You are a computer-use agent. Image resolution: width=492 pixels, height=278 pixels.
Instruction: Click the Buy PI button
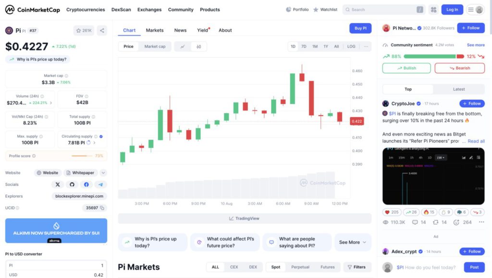[x=360, y=28]
